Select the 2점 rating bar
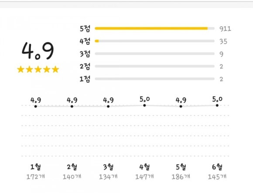Viewport: 253px width, 193px height. click(154, 66)
